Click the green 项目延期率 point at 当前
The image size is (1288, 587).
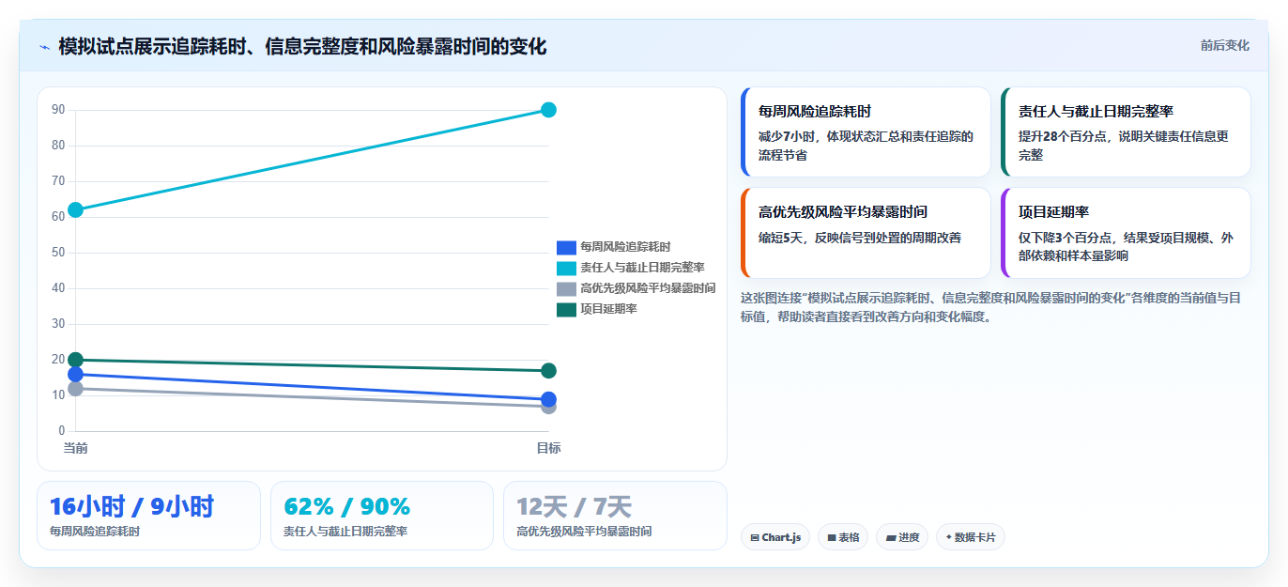click(75, 360)
